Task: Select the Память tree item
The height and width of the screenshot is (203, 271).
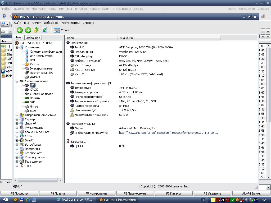Action: click(35, 98)
